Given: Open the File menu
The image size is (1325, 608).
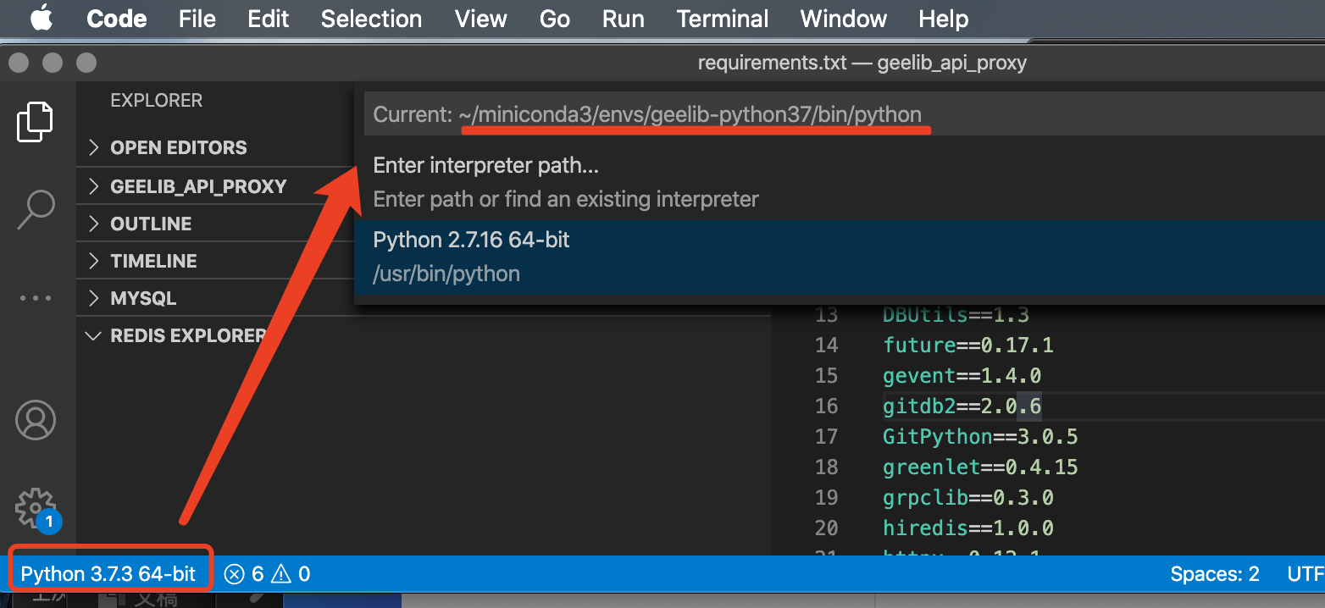Looking at the screenshot, I should click(197, 19).
